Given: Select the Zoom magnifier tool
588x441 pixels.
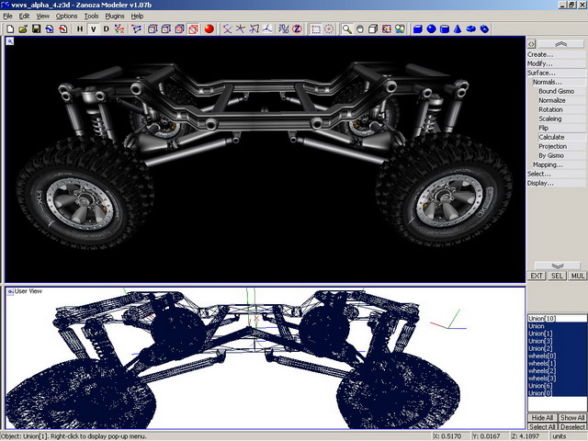Looking at the screenshot, I should pos(346,28).
